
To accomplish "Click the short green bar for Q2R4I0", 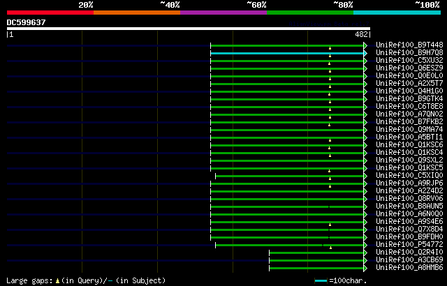I will [x=316, y=253].
